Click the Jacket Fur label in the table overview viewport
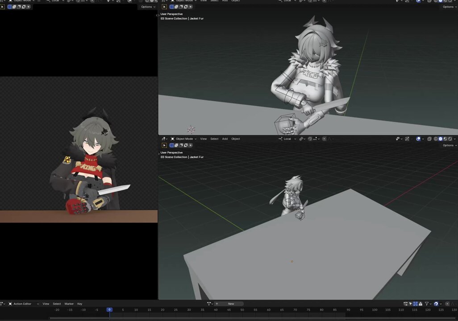Screen dimensions: 458x321 [196, 157]
